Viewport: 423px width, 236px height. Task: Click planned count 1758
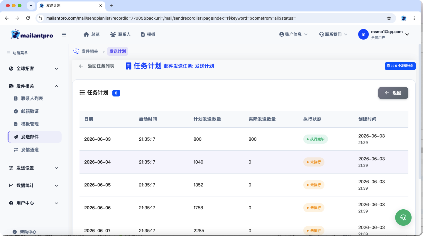(x=198, y=208)
